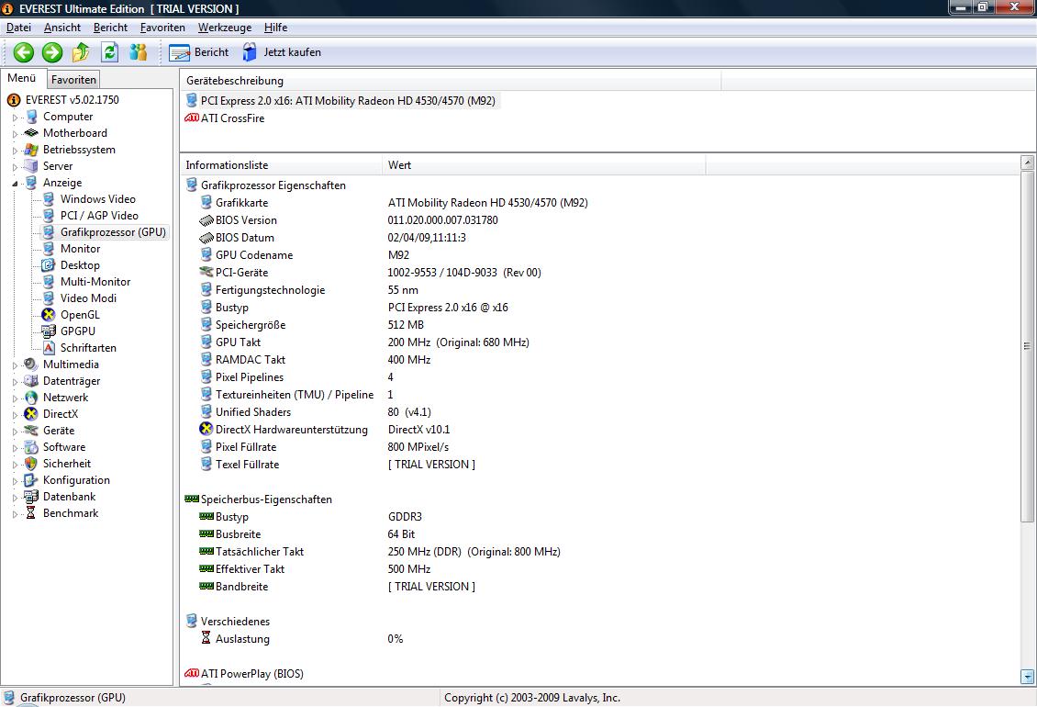Select ATI CrossFire device entry
This screenshot has width=1037, height=707.
[232, 118]
